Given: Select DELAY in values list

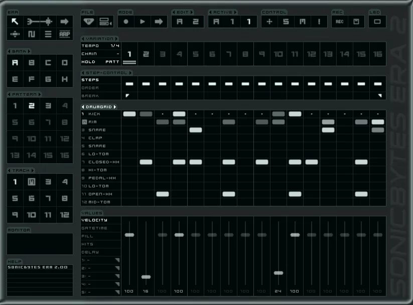Looking at the screenshot, I should [90, 252].
